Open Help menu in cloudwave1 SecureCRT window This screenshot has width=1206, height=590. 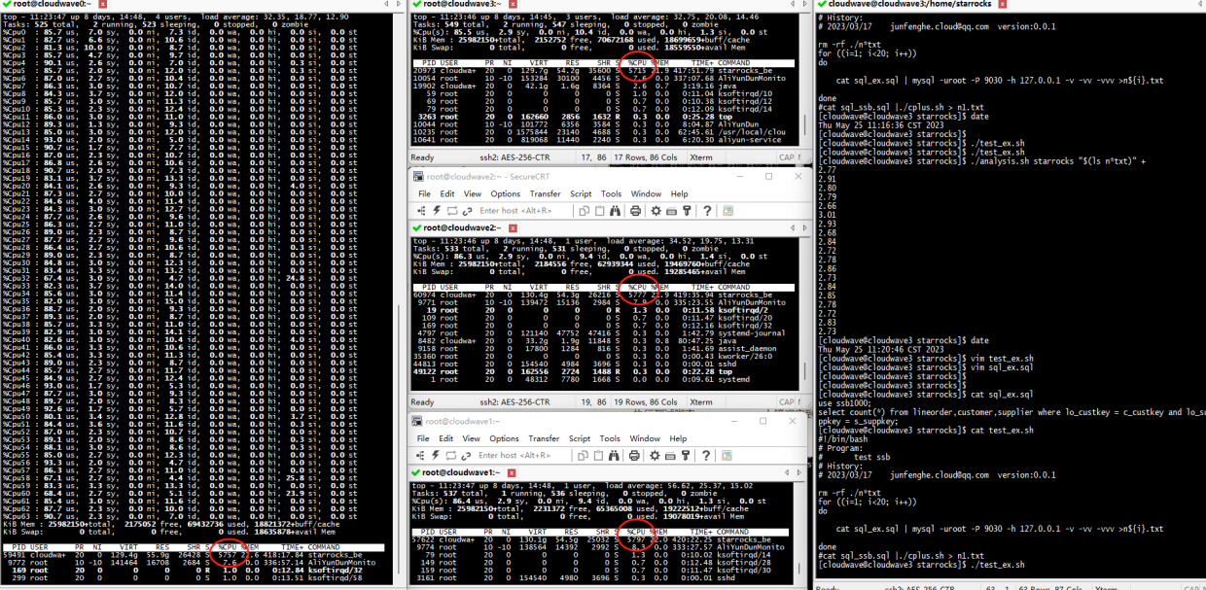coord(678,438)
